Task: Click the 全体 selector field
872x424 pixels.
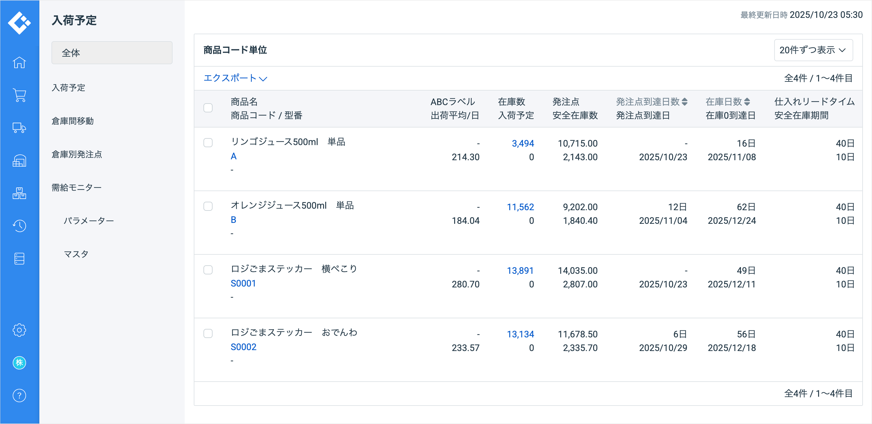Action: point(112,53)
